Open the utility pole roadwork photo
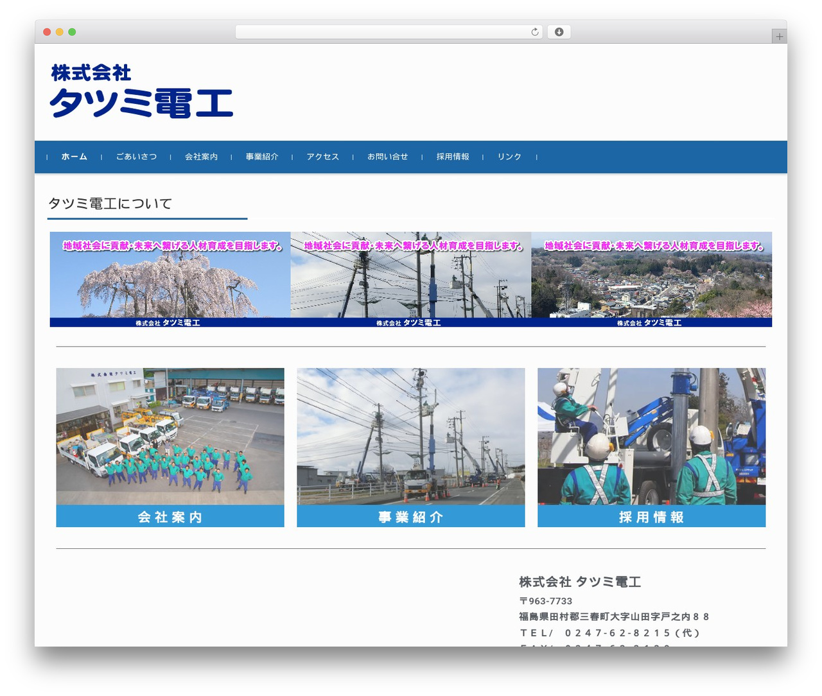Viewport: 822px width, 696px height. click(411, 437)
